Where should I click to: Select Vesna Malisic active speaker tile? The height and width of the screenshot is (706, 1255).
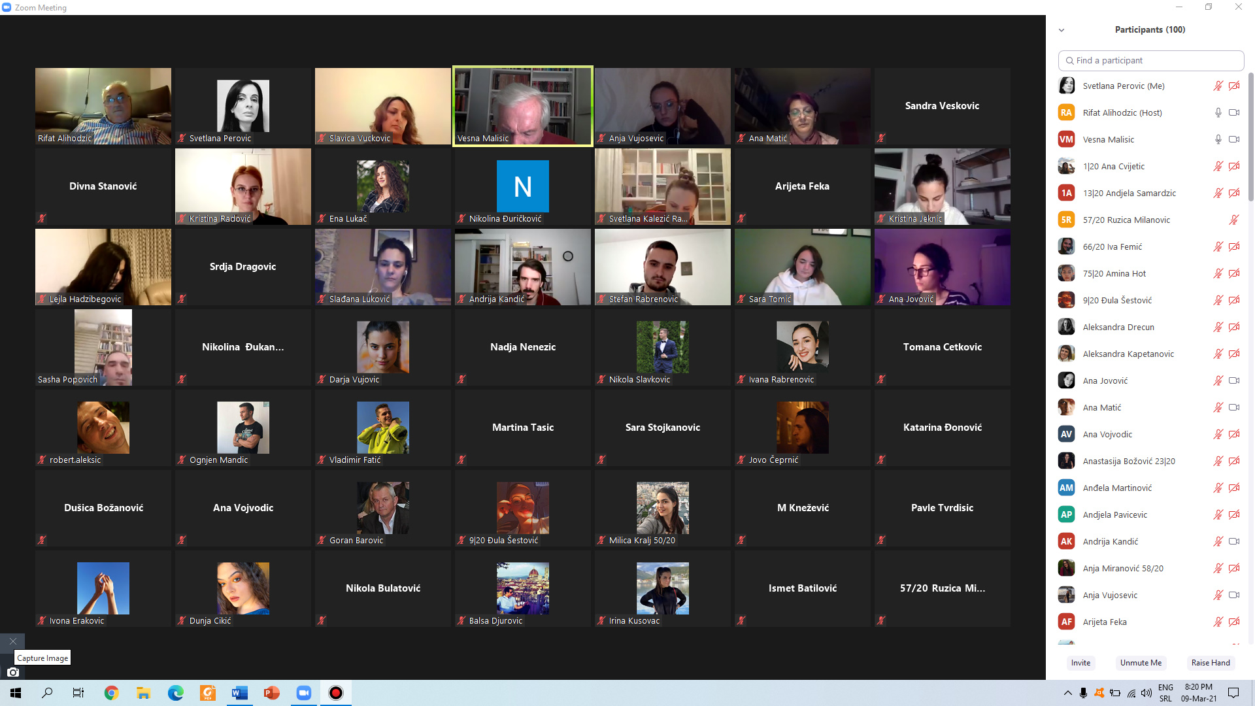[523, 106]
